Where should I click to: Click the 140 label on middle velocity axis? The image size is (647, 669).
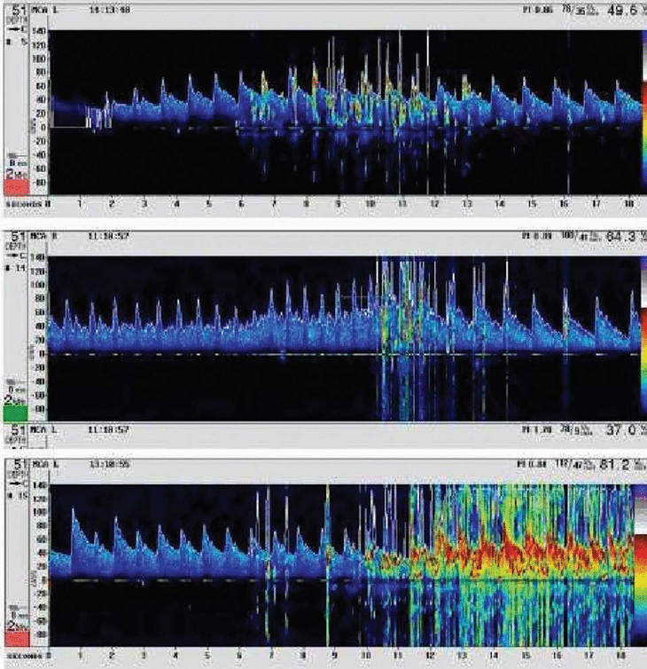pyautogui.click(x=39, y=257)
